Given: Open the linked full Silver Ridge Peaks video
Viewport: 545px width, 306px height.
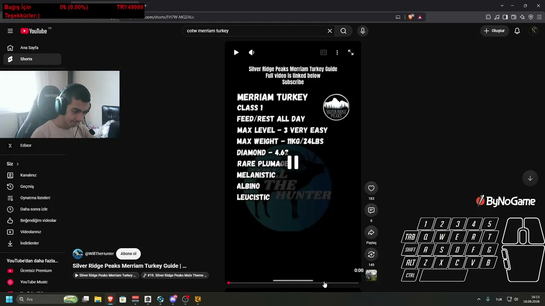Looking at the screenshot, I should click(106, 275).
